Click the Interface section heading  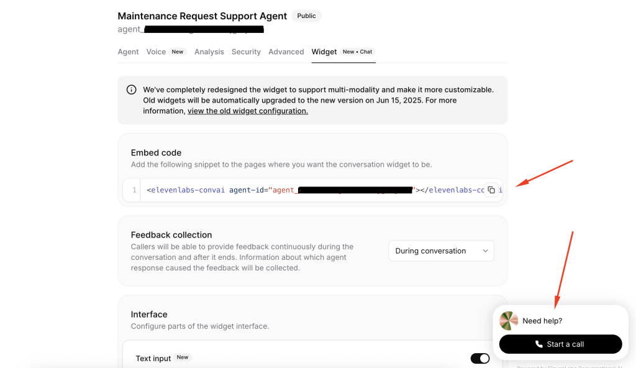(x=149, y=315)
